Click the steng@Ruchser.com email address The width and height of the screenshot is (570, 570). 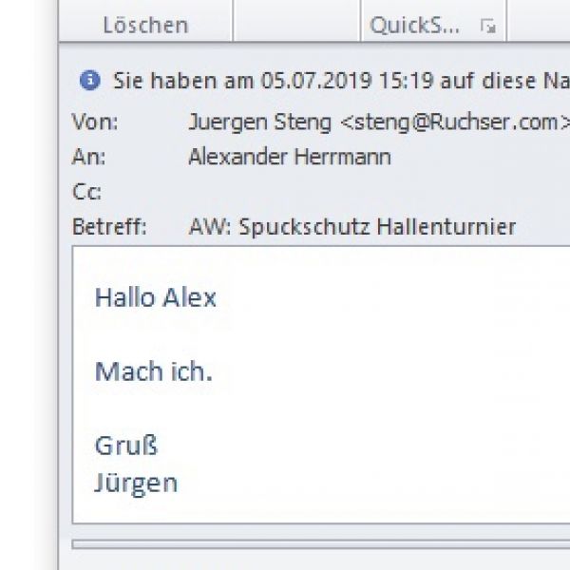456,123
